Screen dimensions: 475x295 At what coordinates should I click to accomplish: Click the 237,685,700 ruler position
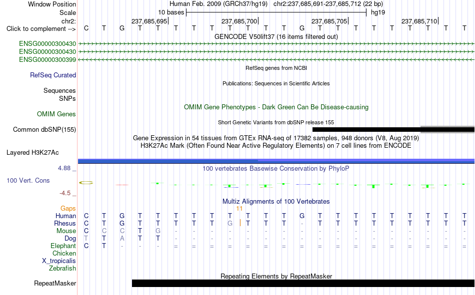click(239, 21)
